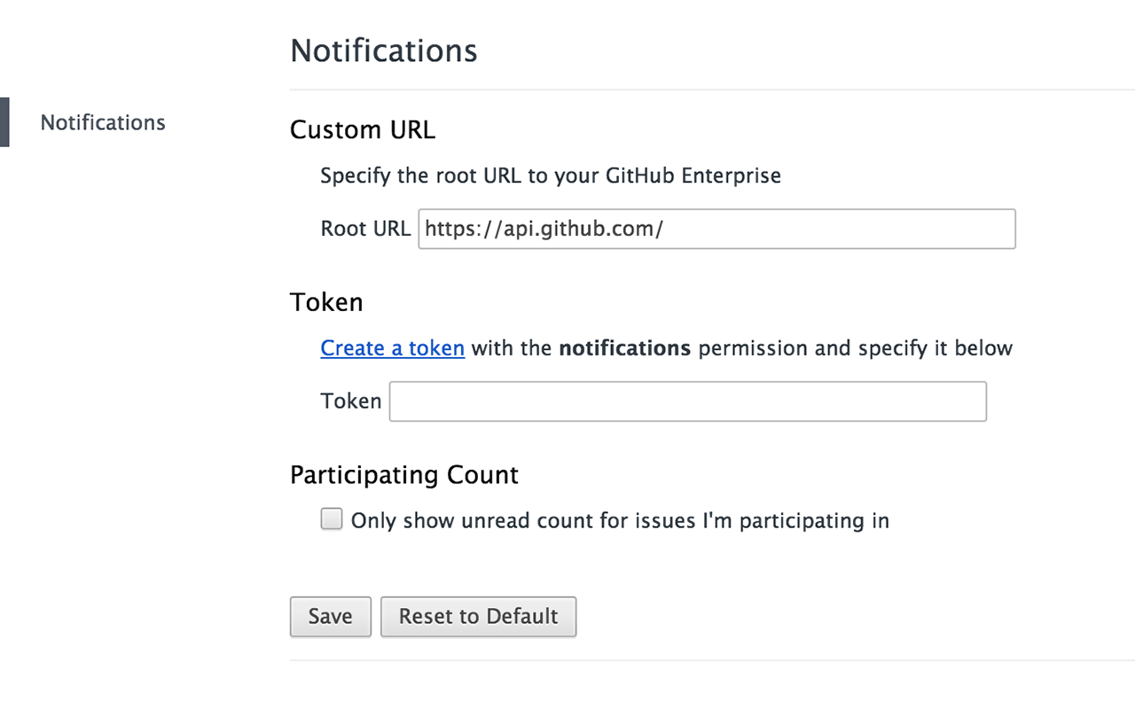
Task: Click the divider line below the Save button
Action: [711, 660]
